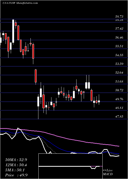Select the 49.76 price axis label
This screenshot has height=179, width=128.
[x=119, y=99]
